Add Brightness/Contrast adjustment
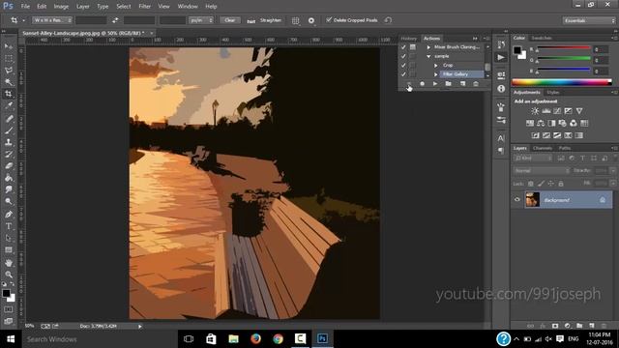619x348 pixels. pos(535,111)
